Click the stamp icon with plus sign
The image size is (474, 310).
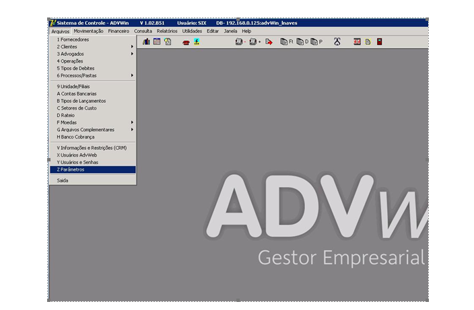255,42
